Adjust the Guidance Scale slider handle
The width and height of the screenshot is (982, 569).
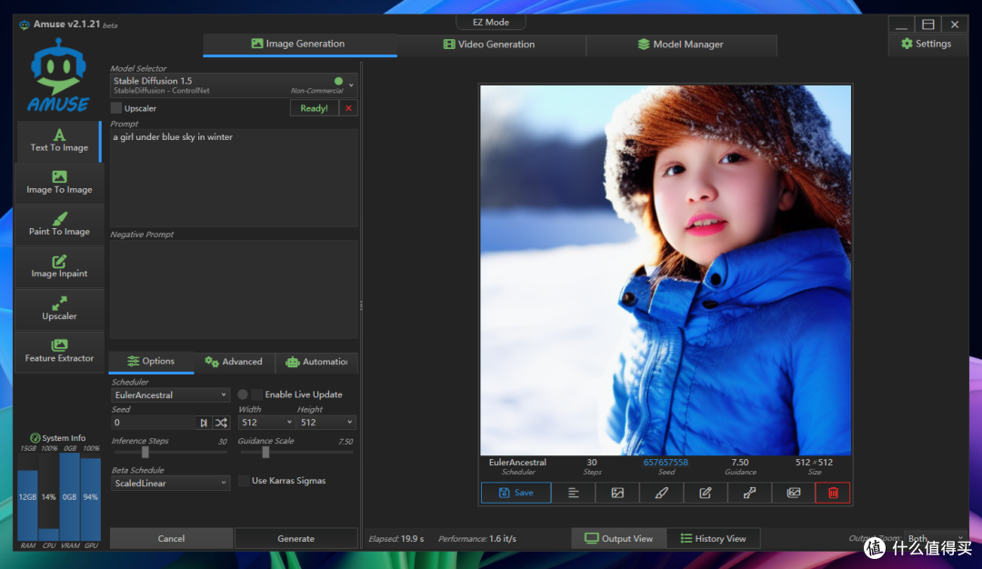click(266, 452)
